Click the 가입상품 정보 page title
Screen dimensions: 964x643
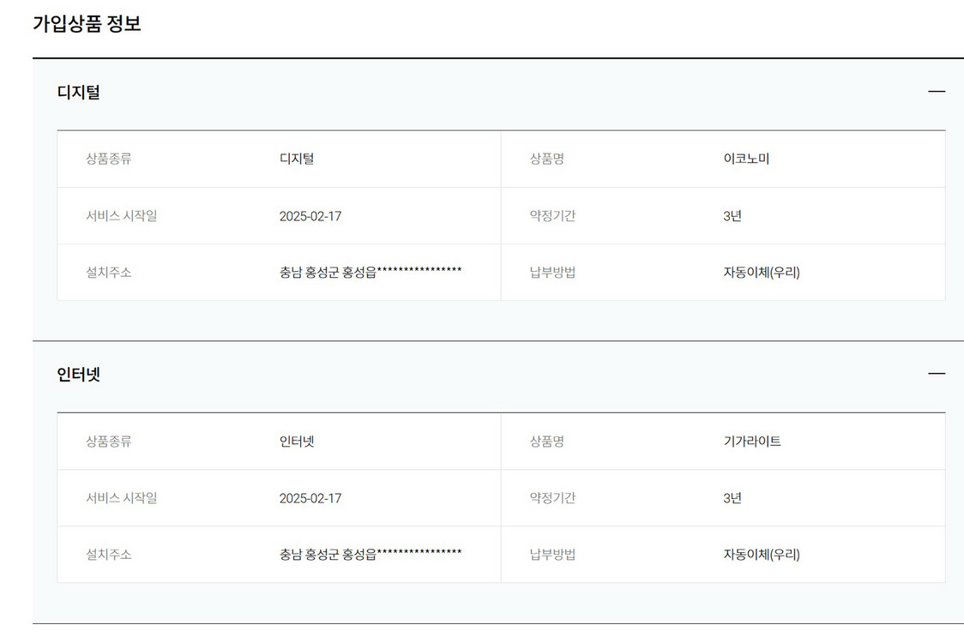coord(87,24)
